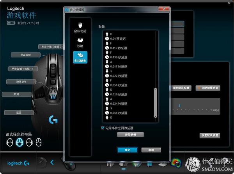Click the down-arrow icon of the S key-press row
Viewport: 234px width, 174px height.
click(107, 71)
